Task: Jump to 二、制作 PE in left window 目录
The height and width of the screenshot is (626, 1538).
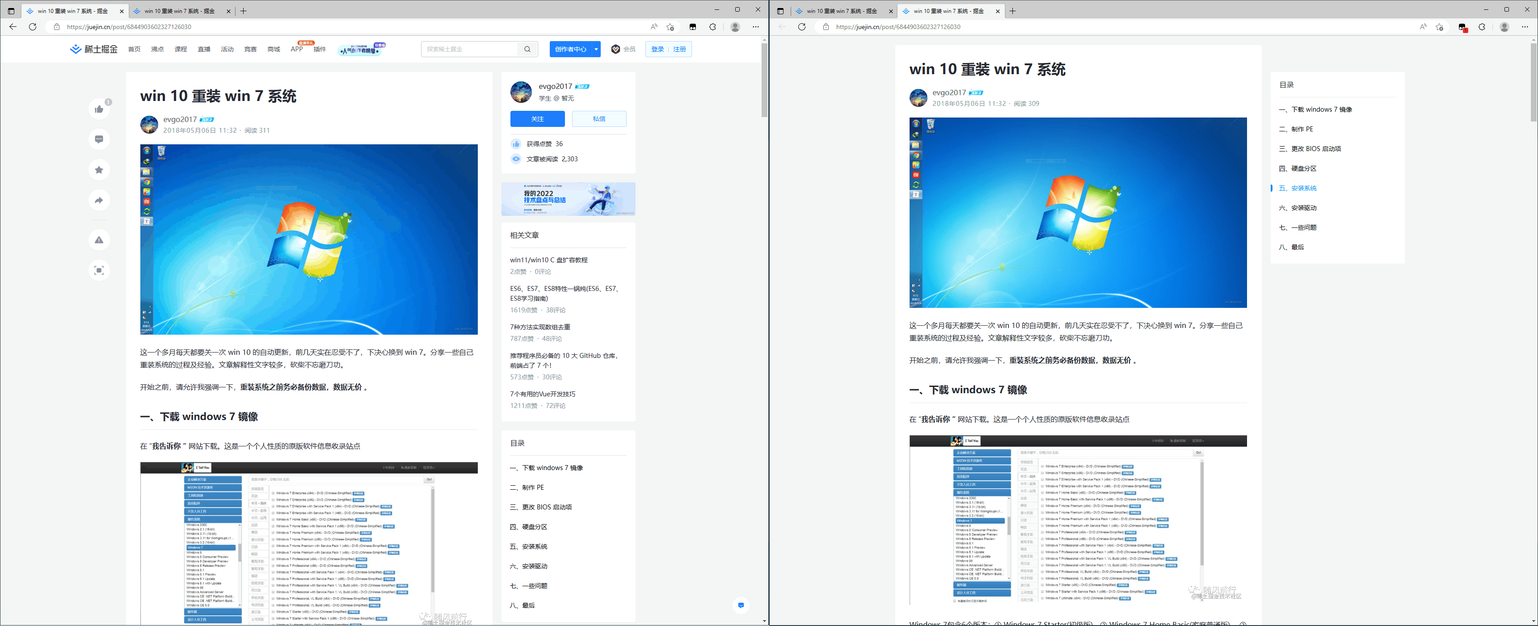Action: tap(527, 487)
